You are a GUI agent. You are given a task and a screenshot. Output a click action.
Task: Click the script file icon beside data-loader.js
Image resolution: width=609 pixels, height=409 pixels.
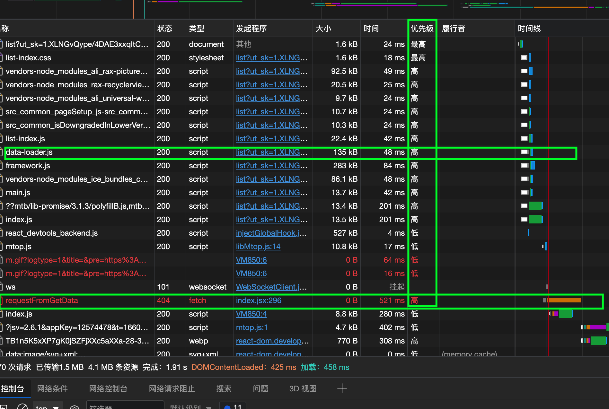coord(2,152)
